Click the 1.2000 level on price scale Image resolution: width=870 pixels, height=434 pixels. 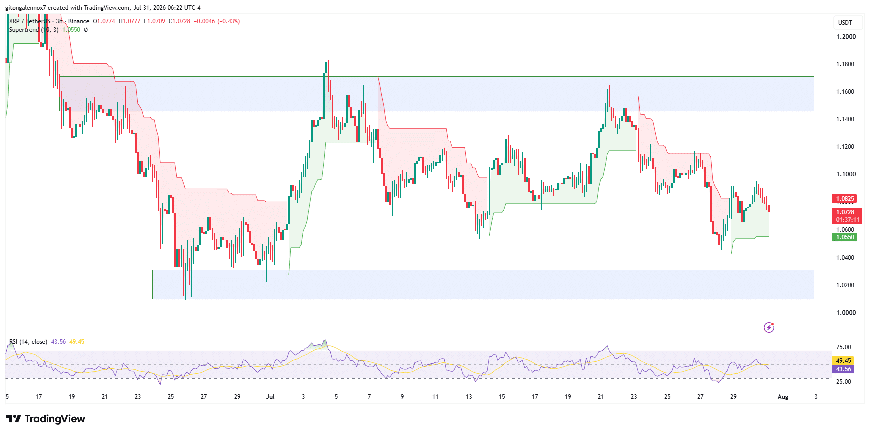point(846,37)
